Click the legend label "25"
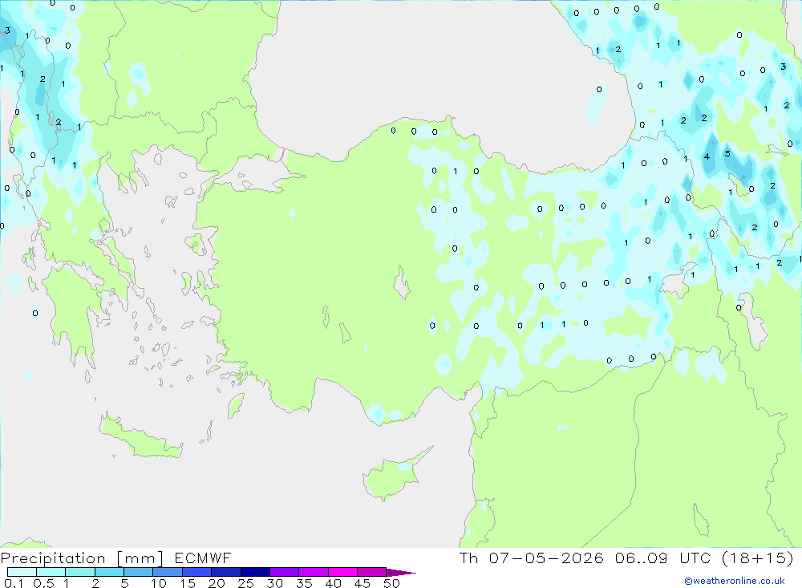Viewport: 802px width, 588px height. click(245, 583)
